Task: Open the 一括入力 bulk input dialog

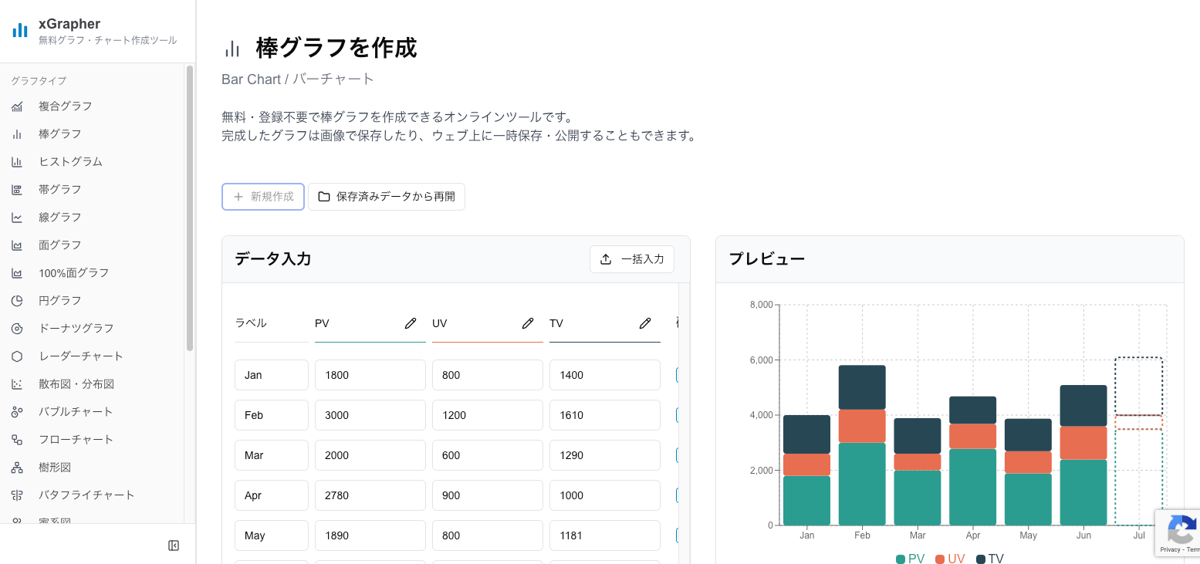Action: 632,259
